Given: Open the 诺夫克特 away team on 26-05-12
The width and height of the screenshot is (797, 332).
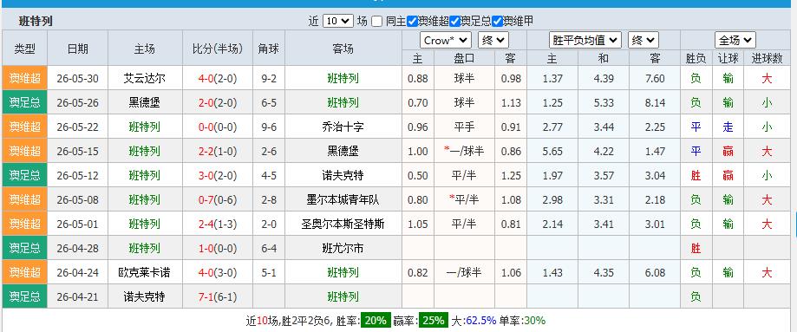Looking at the screenshot, I should 343,175.
